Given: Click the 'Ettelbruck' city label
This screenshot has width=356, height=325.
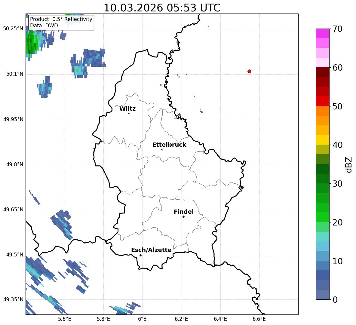Looking at the screenshot, I should (x=169, y=145).
